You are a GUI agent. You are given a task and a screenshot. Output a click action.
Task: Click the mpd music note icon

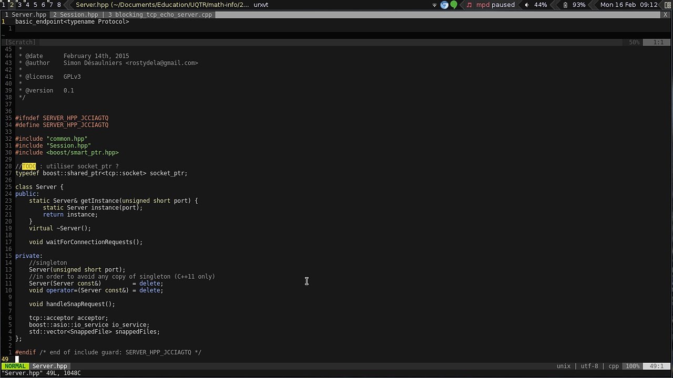(x=469, y=5)
